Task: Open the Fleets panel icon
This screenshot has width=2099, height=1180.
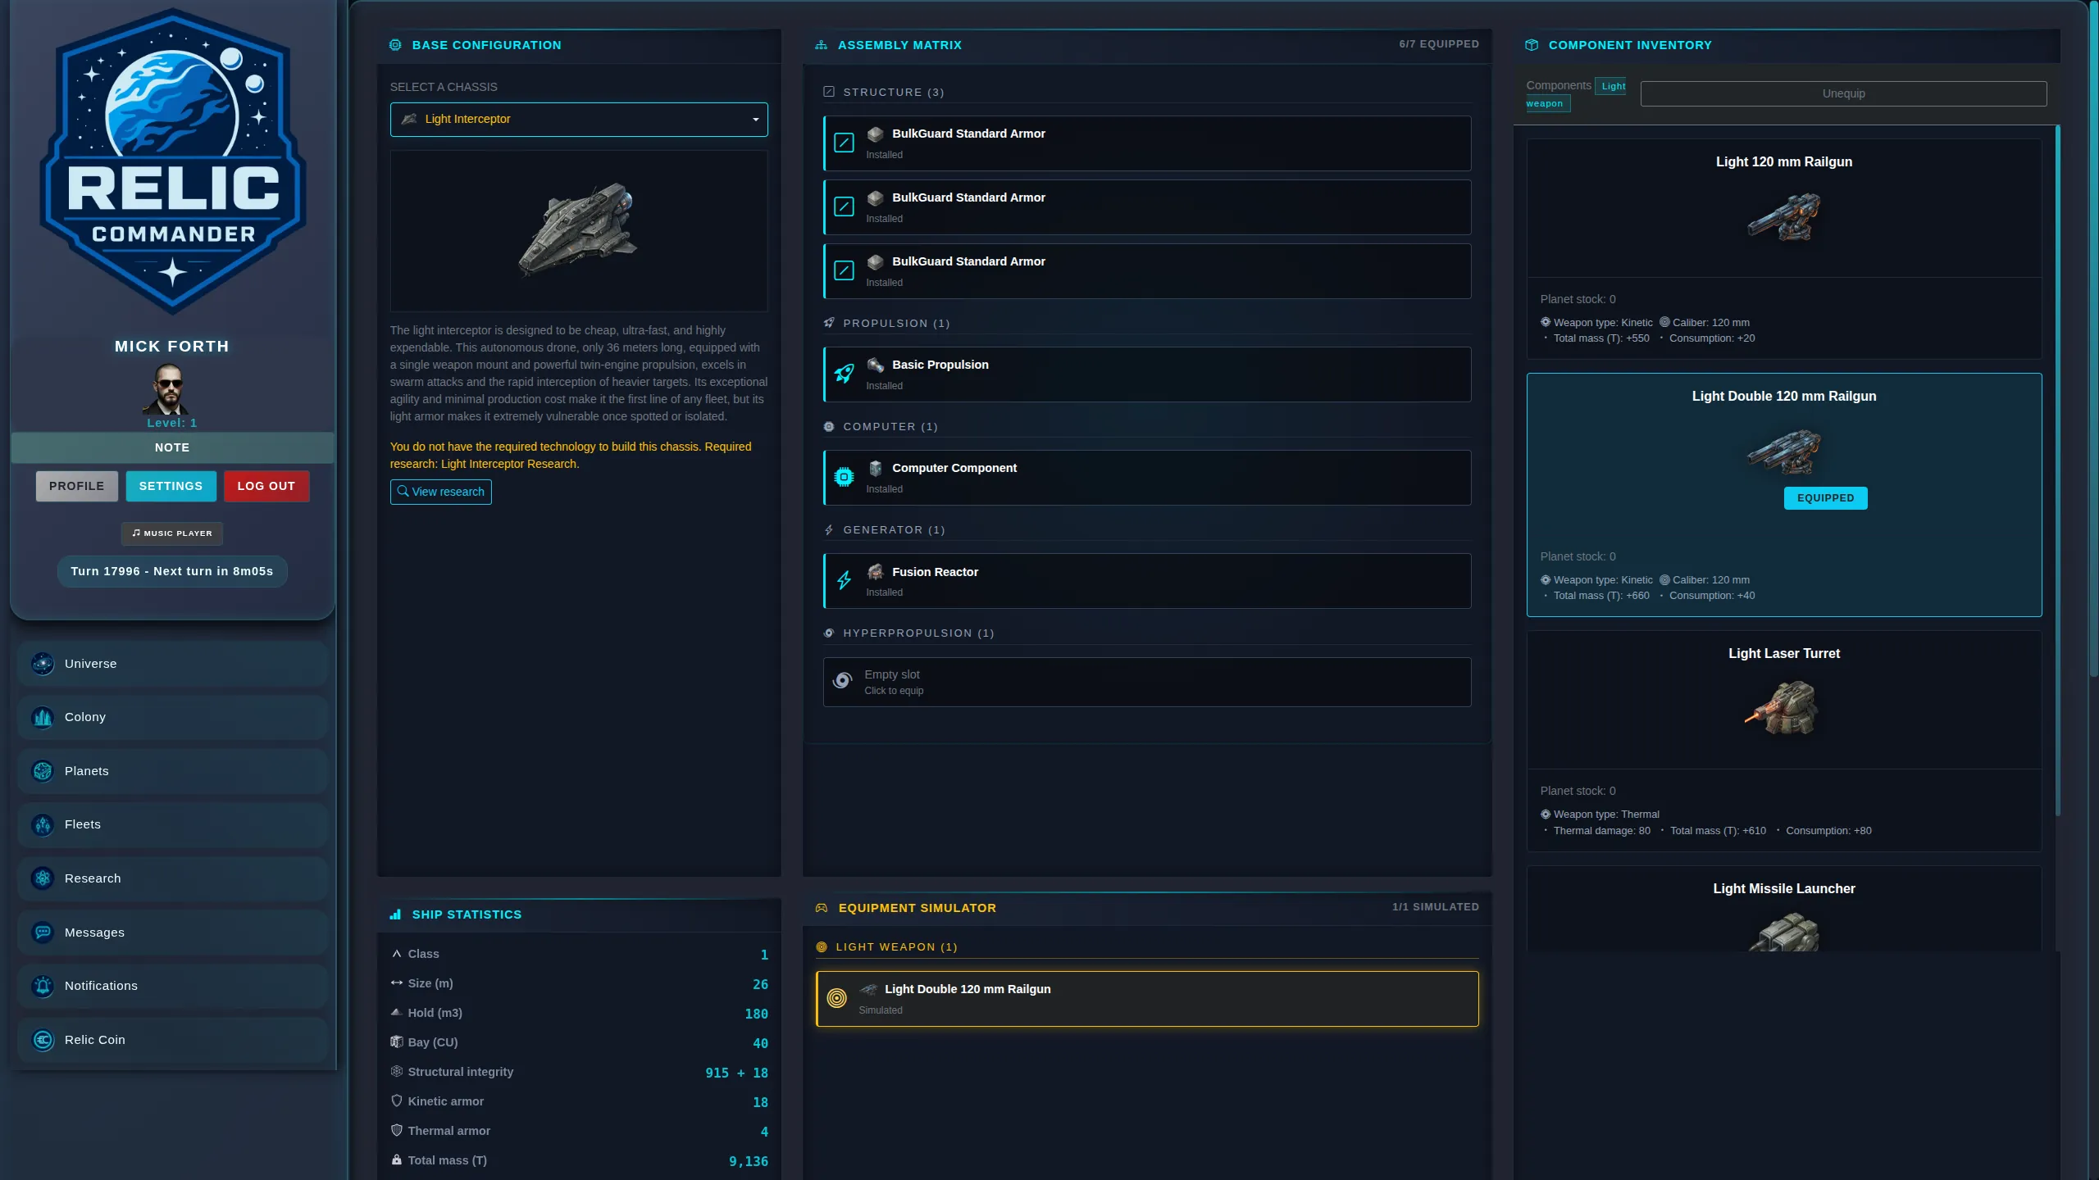Action: (x=42, y=825)
